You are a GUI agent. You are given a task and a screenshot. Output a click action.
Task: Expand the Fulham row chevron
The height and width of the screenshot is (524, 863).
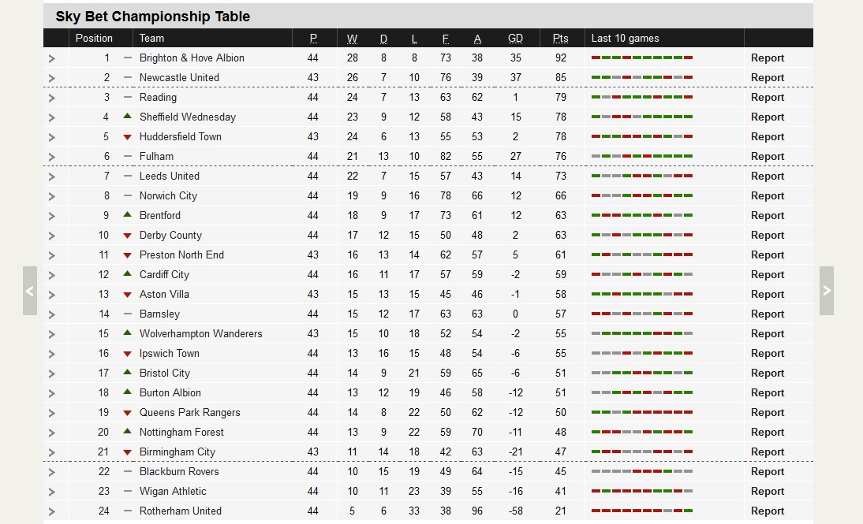pyautogui.click(x=52, y=157)
